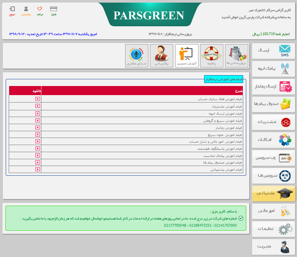Screen dimensions: 297x257
Task: Download the فعال سازی حساب tutorial video
Action: click(38, 99)
